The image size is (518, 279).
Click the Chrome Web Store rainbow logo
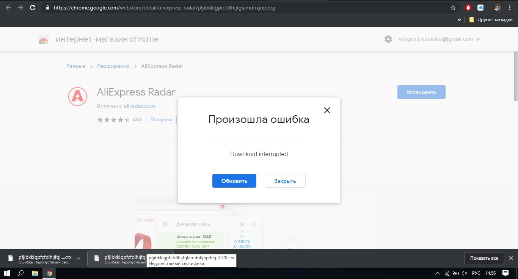pos(44,39)
